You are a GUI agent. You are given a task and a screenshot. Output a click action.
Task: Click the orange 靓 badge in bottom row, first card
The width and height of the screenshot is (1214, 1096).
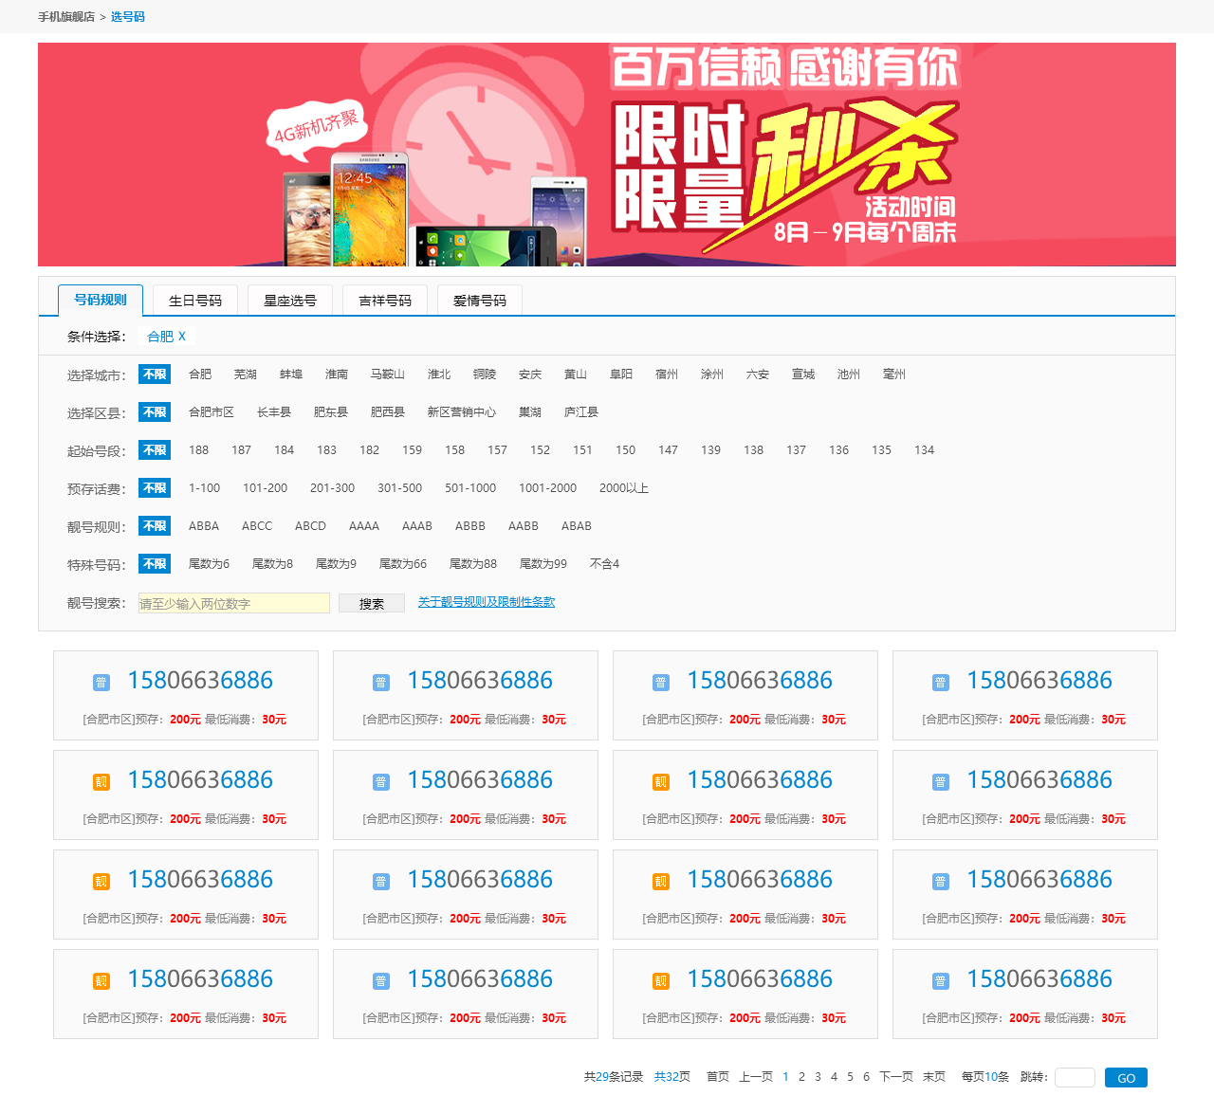pyautogui.click(x=101, y=981)
